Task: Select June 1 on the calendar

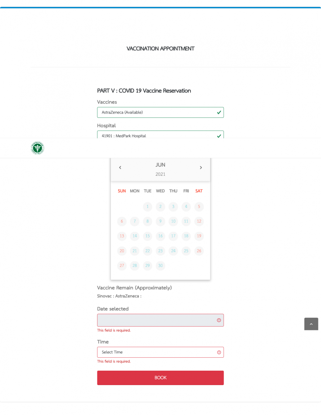Action: (148, 206)
